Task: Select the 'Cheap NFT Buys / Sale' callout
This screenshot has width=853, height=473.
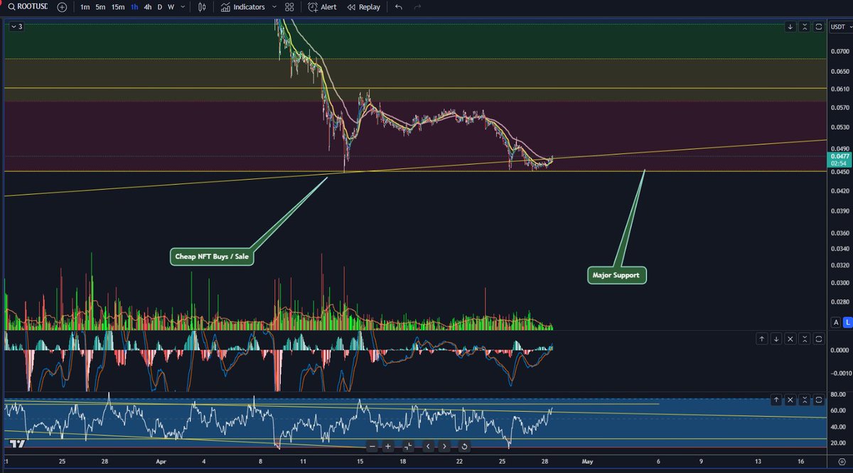Action: click(212, 256)
